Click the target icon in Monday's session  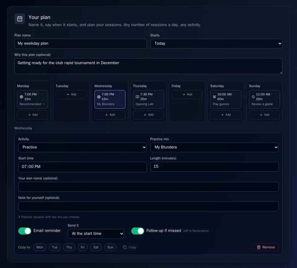21,97
